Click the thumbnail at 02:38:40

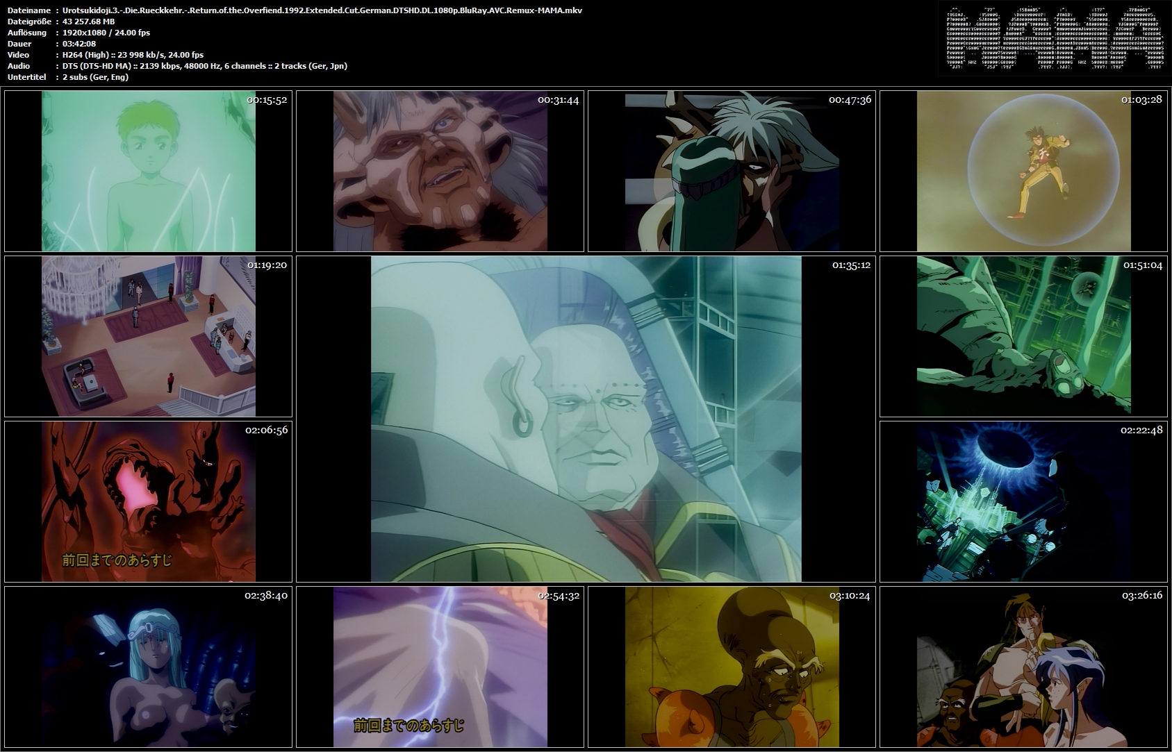[148, 667]
